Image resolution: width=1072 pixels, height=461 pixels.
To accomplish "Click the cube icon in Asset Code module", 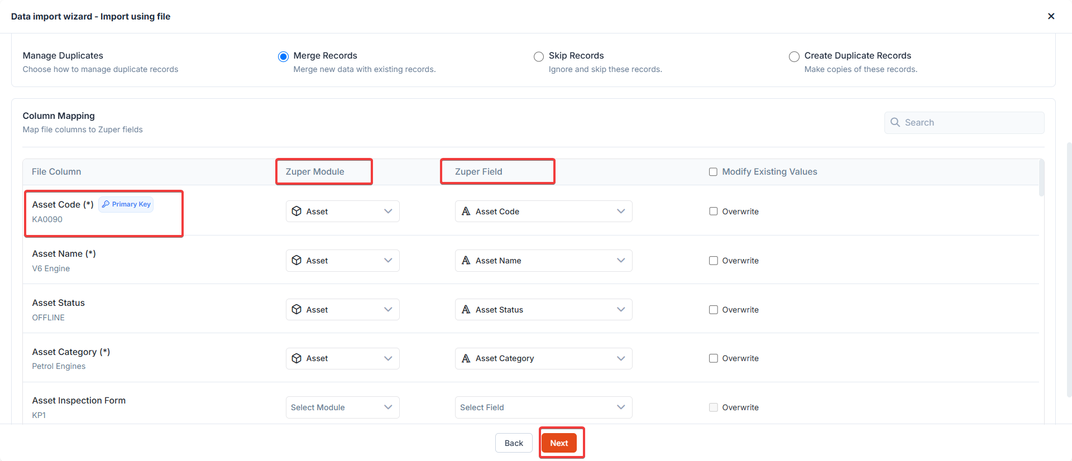I will point(296,212).
